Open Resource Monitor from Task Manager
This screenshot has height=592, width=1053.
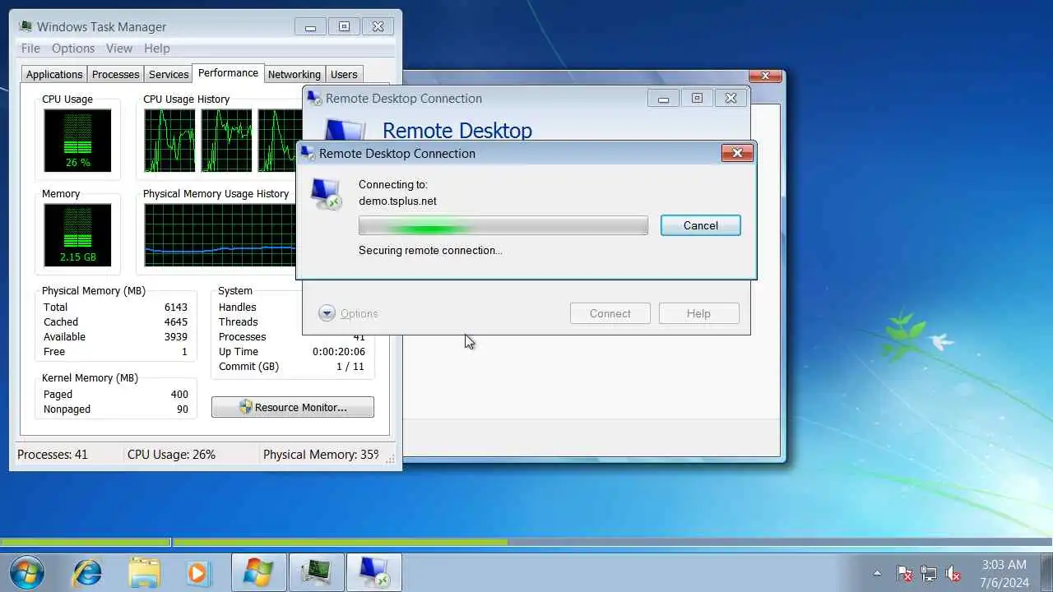293,407
